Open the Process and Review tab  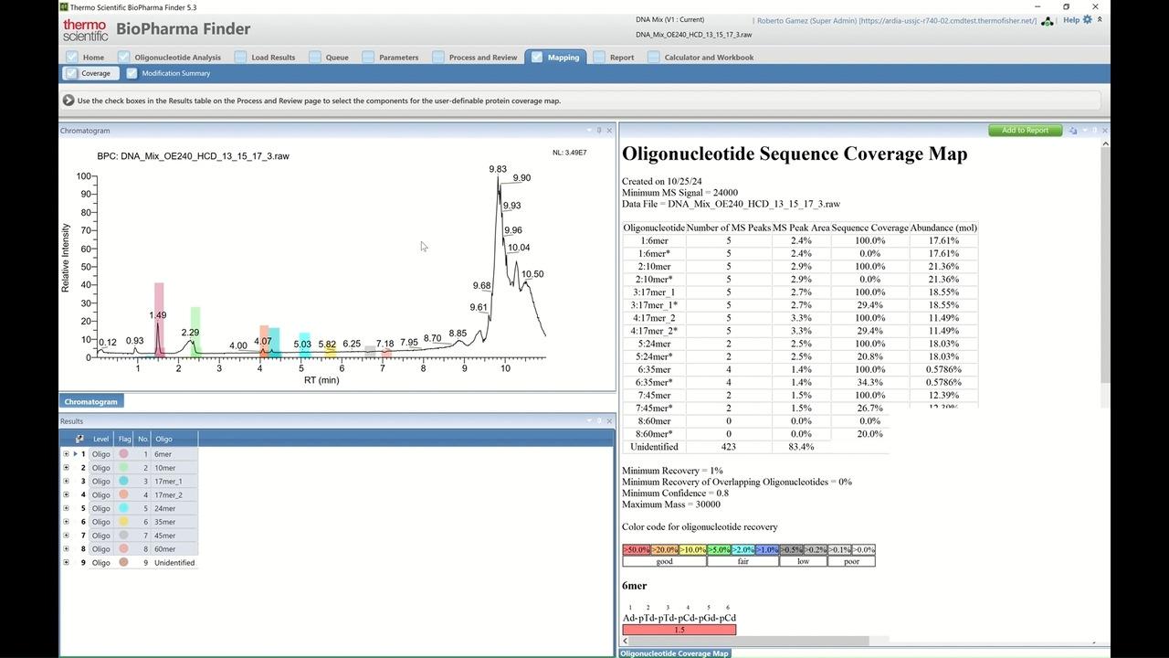(x=482, y=58)
